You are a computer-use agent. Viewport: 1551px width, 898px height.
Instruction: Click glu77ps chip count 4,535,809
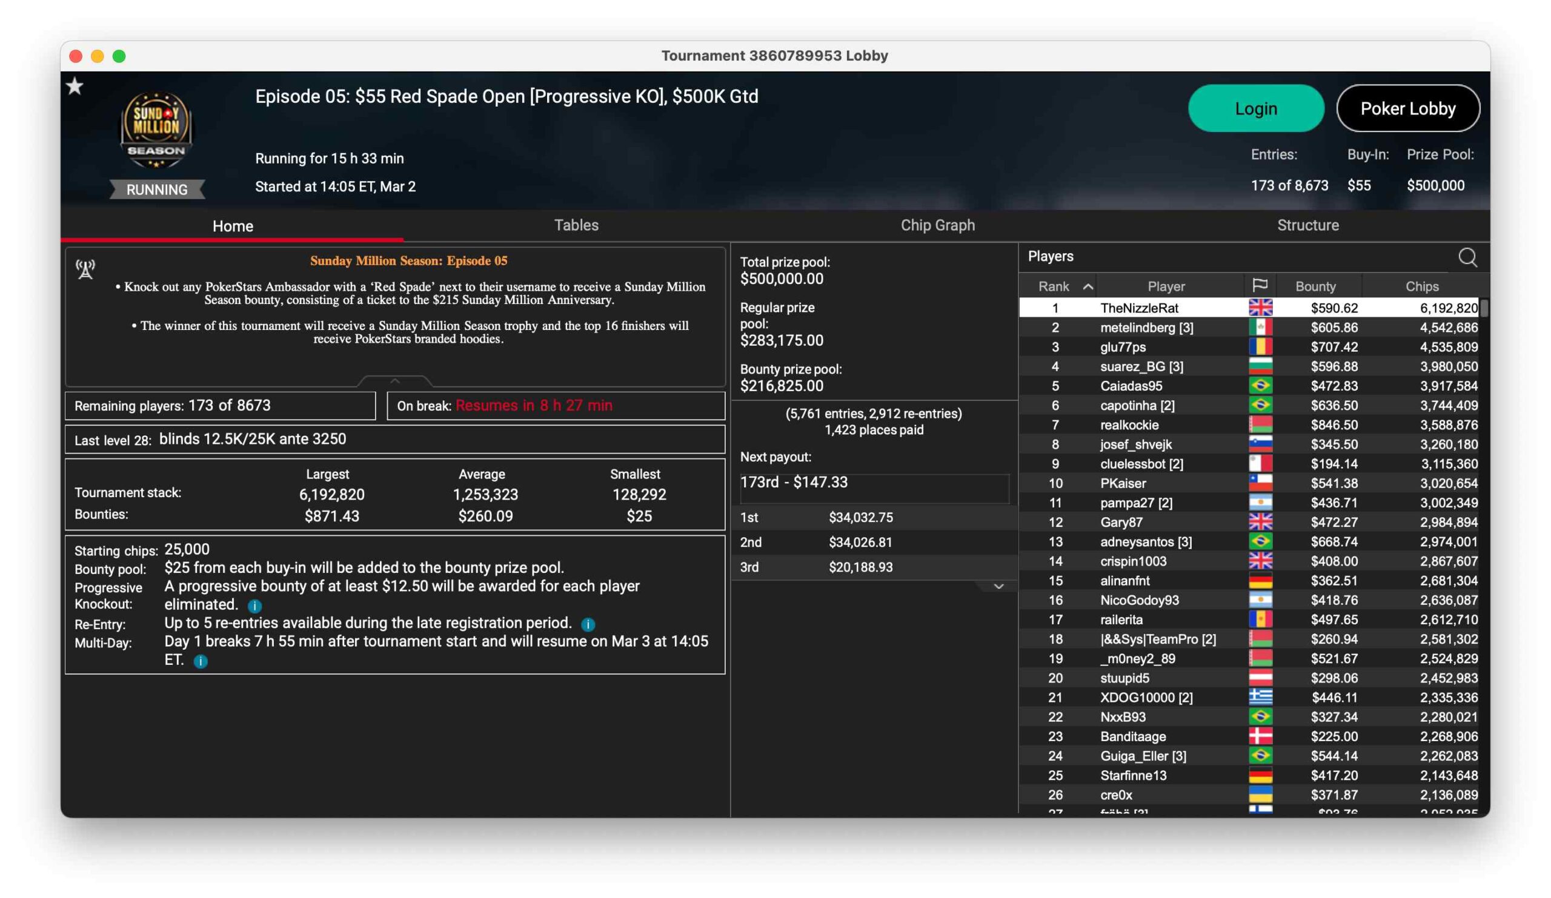pyautogui.click(x=1448, y=347)
